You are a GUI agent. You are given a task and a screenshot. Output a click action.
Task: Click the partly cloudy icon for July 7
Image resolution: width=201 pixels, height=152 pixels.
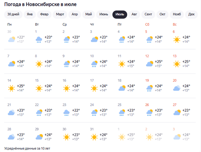pos(12,64)
